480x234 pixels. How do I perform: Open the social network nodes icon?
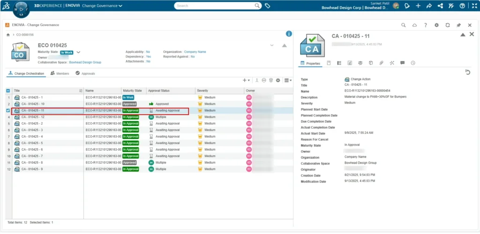[x=440, y=6]
